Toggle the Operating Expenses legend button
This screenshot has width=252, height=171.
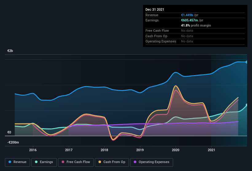pos(152,162)
